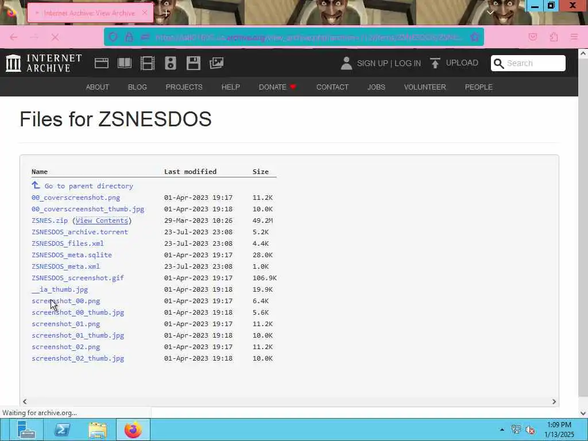The width and height of the screenshot is (588, 441).
Task: Click the SIGN UP link
Action: pyautogui.click(x=372, y=63)
